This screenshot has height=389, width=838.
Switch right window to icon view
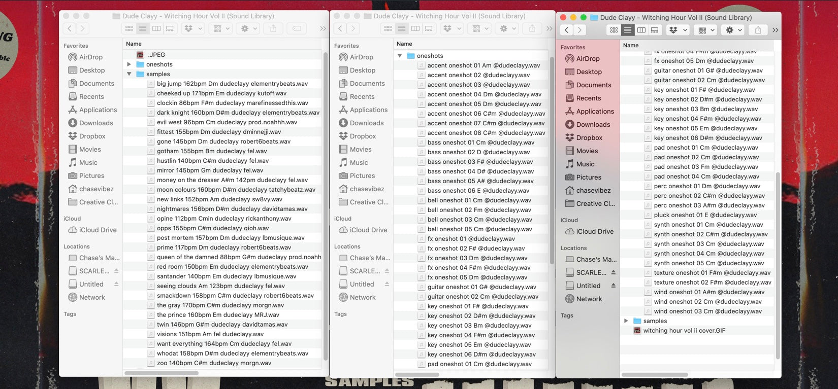pyautogui.click(x=614, y=30)
